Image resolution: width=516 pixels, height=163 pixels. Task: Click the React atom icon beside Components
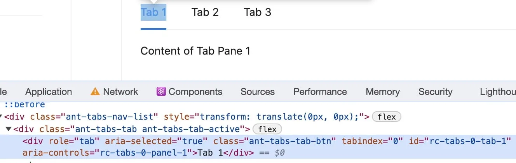pyautogui.click(x=161, y=92)
